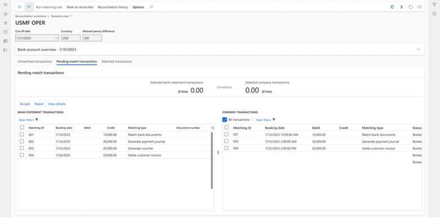The height and width of the screenshot is (218, 440).
Task: Uncheck the All transactions checkbox
Action: pos(225,119)
